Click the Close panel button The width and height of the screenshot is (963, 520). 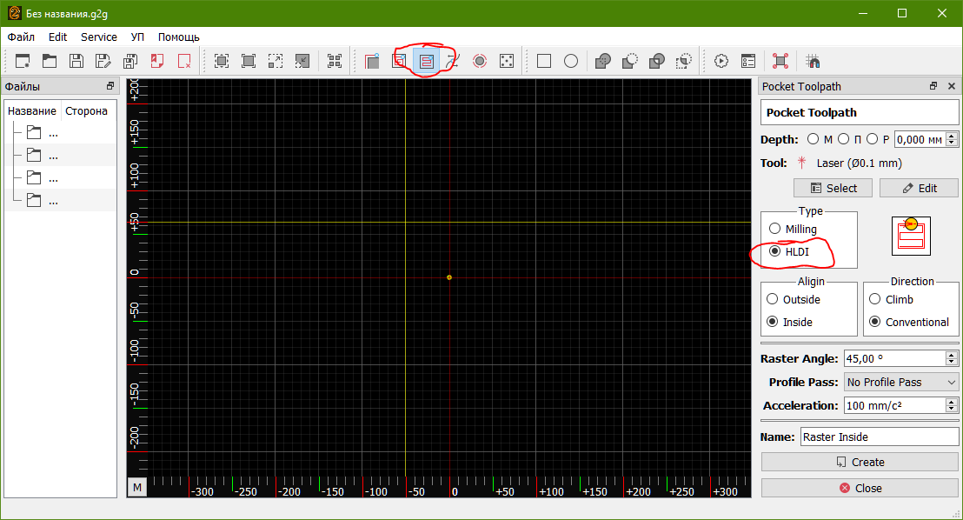click(860, 488)
